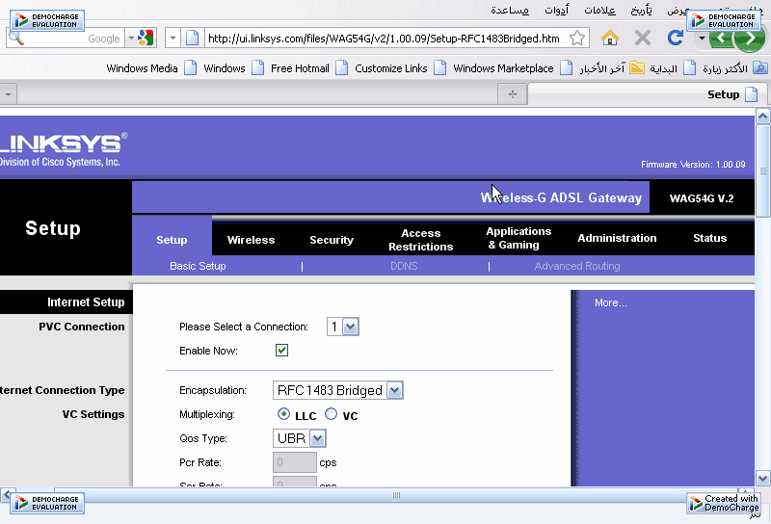The image size is (771, 524).
Task: Click the search magnifier icon
Action: tap(16, 39)
